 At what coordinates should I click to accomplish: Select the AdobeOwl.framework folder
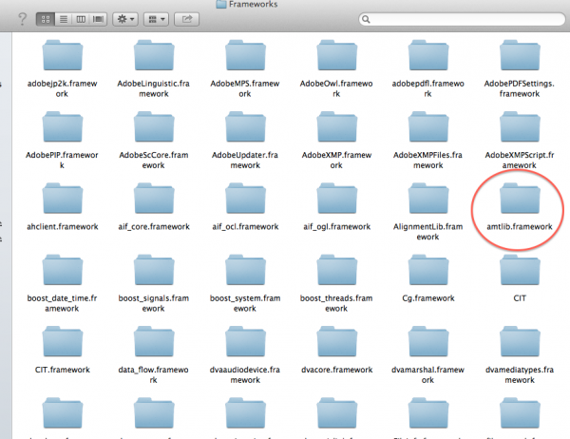pyautogui.click(x=336, y=55)
